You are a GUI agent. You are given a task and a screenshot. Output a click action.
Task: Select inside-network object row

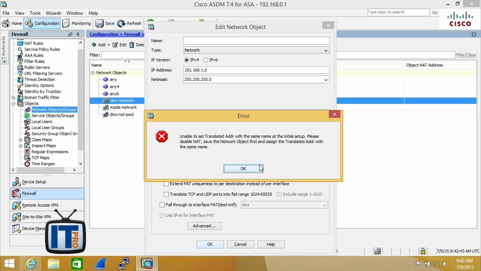(x=123, y=107)
